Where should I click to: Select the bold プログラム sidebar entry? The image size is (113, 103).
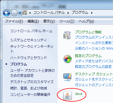(x=19, y=64)
